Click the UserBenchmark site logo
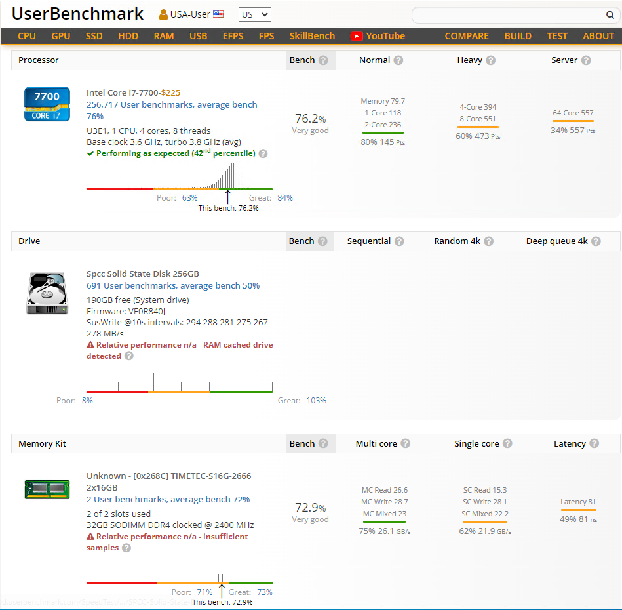Screen dimensions: 622x610 [x=77, y=14]
